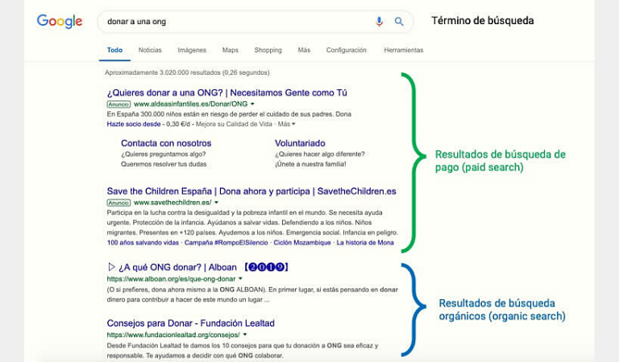619x362 pixels.
Task: Expand dropdown arrow next to savethechildren.es URL
Action: [x=216, y=203]
